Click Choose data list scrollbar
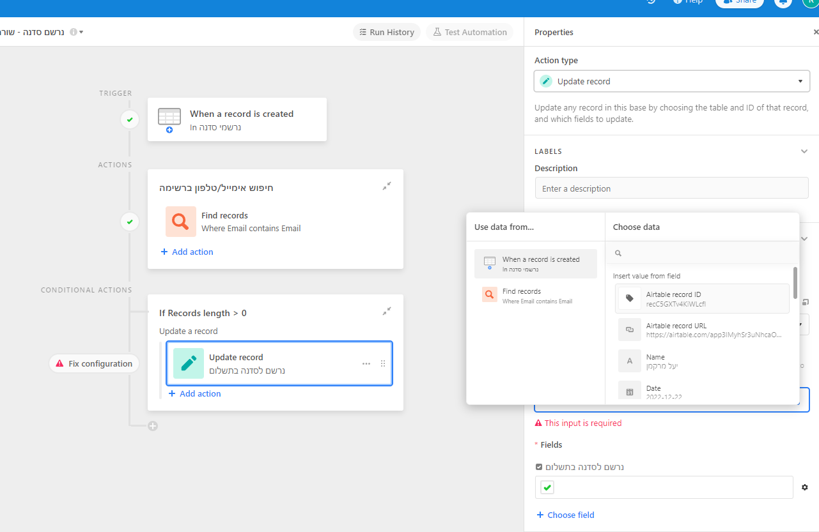819x532 pixels. click(795, 283)
